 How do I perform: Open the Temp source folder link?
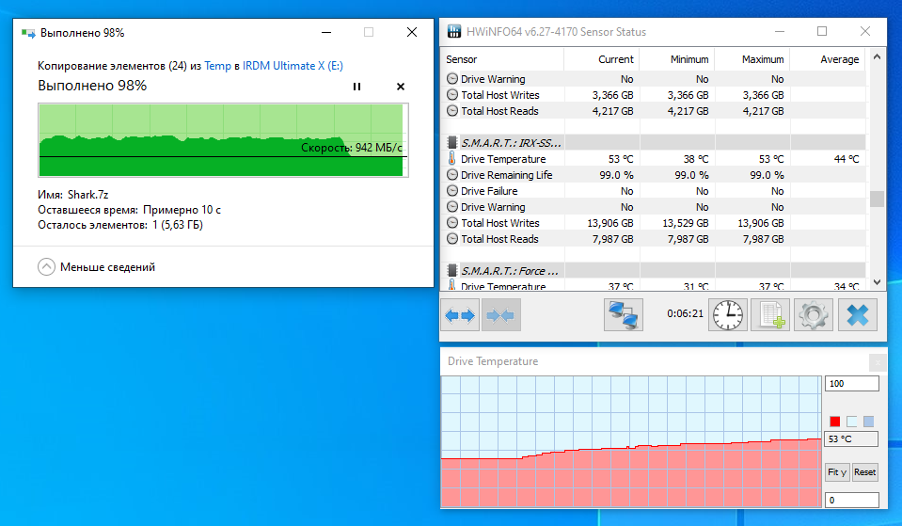(217, 66)
